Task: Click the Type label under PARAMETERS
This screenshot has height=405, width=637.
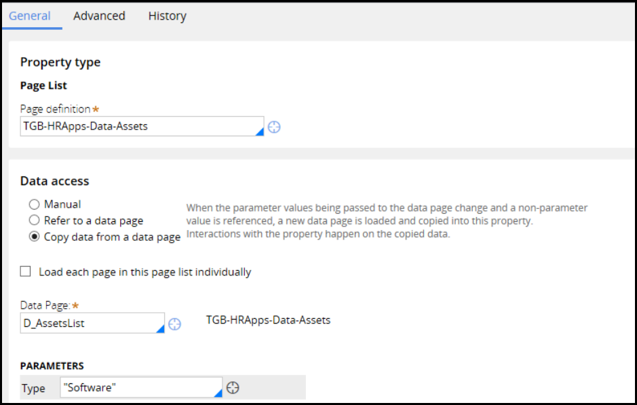Action: coord(33,388)
